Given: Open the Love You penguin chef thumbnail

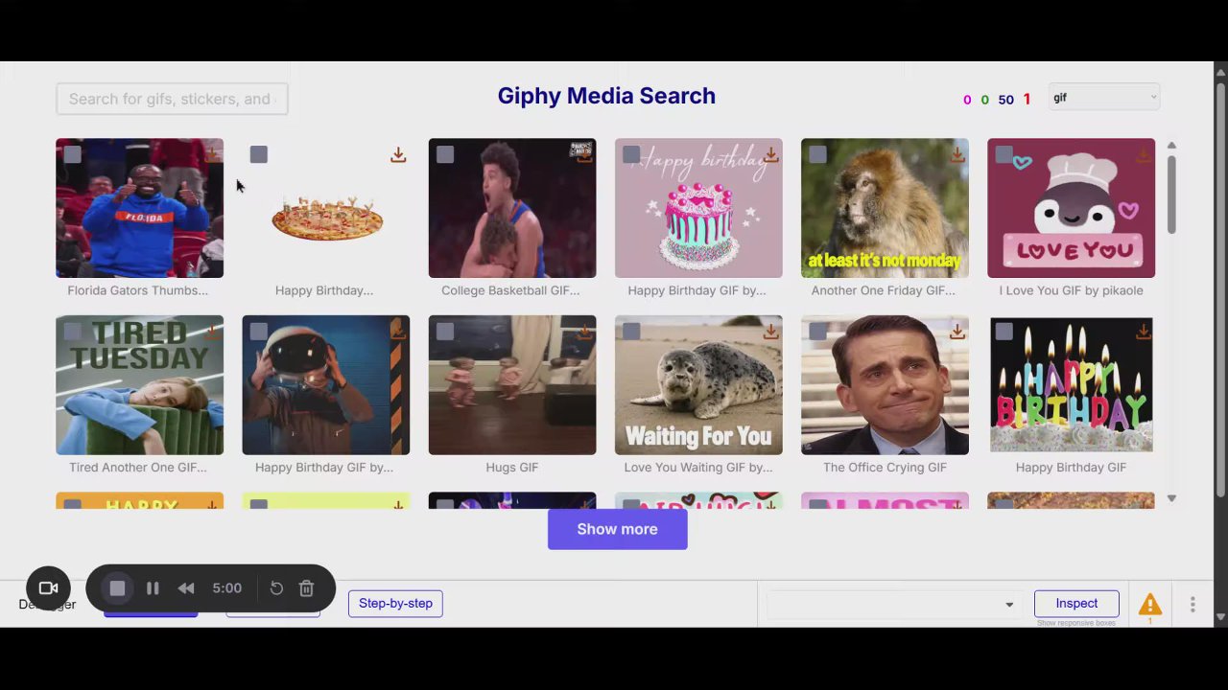Looking at the screenshot, I should click(x=1071, y=208).
